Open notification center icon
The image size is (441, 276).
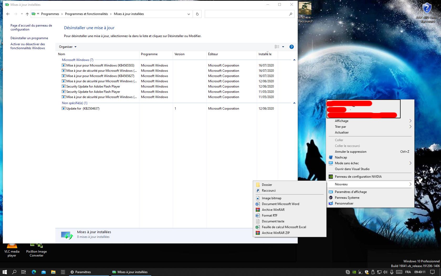pos(432,272)
